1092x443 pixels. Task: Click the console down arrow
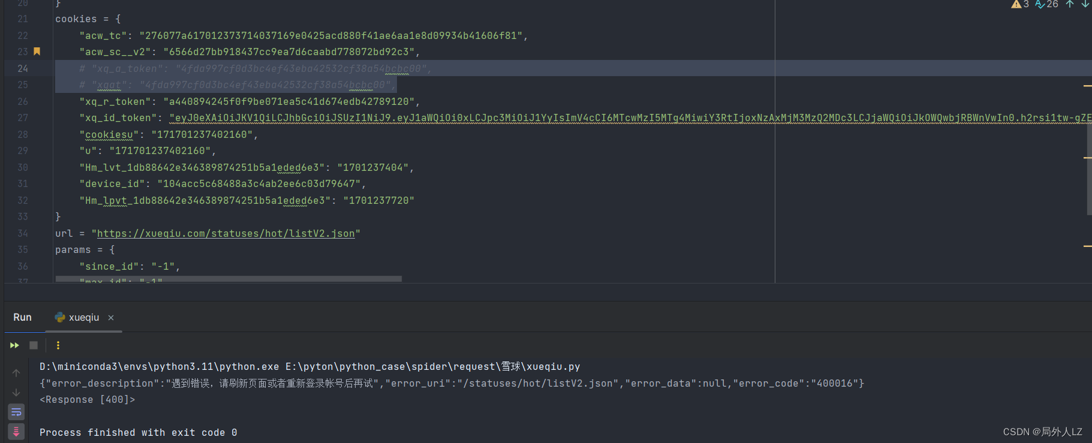point(16,393)
